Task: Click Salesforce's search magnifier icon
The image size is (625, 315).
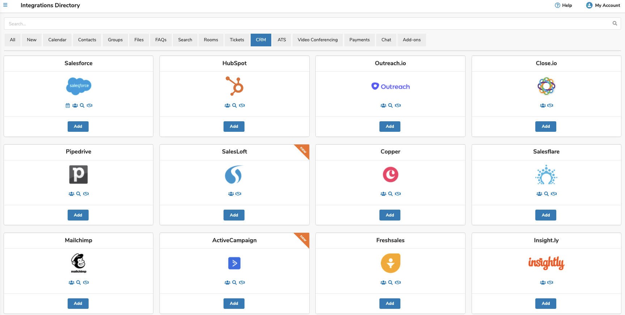Action: point(82,105)
